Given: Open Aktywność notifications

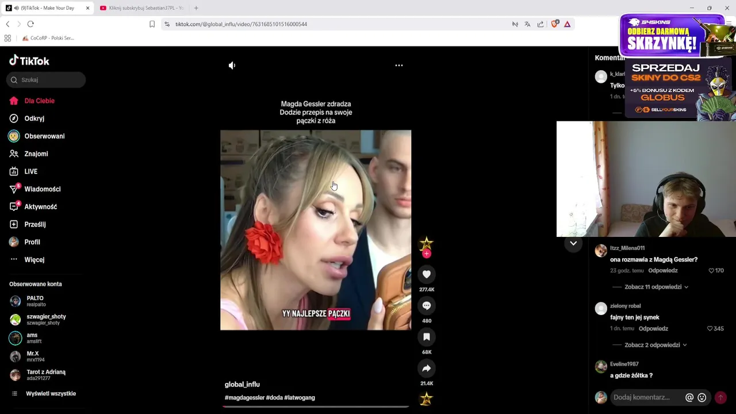Looking at the screenshot, I should pyautogui.click(x=40, y=207).
